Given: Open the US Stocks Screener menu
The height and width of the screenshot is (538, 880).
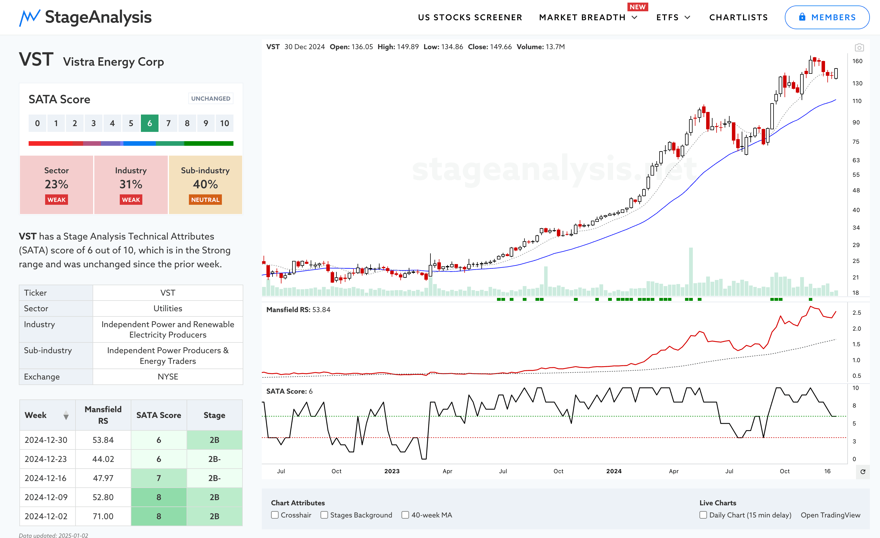Looking at the screenshot, I should pyautogui.click(x=470, y=17).
